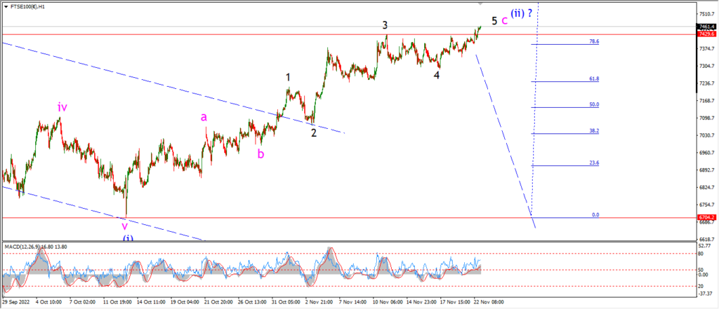Select the 61.8 Fibonacci level line
This screenshot has height=309, width=719.
click(x=565, y=81)
